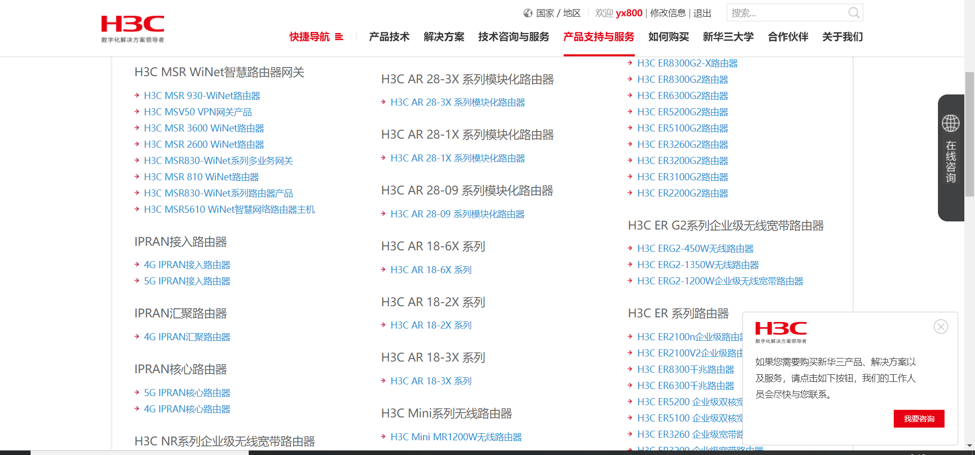Open the 新华三大学 menu
975x455 pixels.
pos(728,37)
